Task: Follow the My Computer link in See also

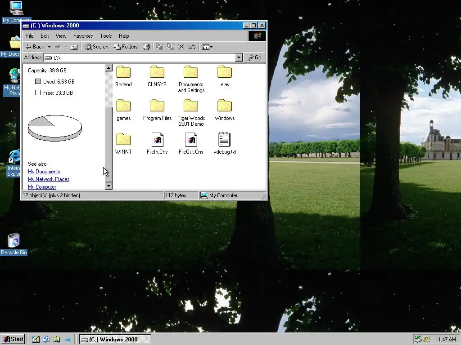Action: click(42, 187)
